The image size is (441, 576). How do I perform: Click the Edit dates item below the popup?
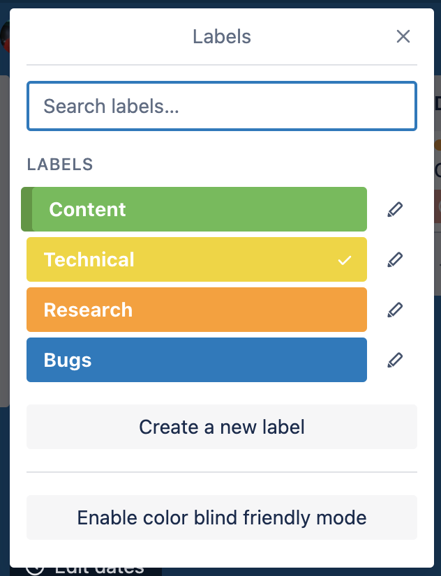point(99,571)
